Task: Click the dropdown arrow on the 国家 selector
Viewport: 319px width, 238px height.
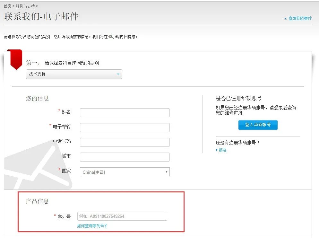Action: click(167, 172)
